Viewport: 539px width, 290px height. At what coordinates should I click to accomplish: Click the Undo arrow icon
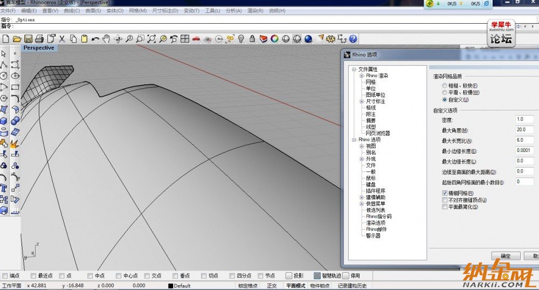[95, 39]
